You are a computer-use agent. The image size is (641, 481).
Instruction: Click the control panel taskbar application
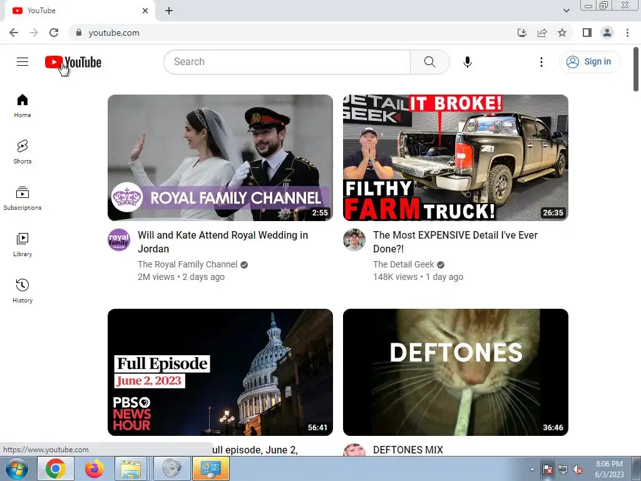tap(210, 468)
